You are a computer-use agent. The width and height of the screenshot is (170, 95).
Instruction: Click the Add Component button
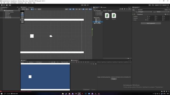(151, 23)
